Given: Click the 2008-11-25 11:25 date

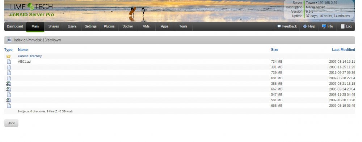Looking at the screenshot, I should [x=342, y=67].
